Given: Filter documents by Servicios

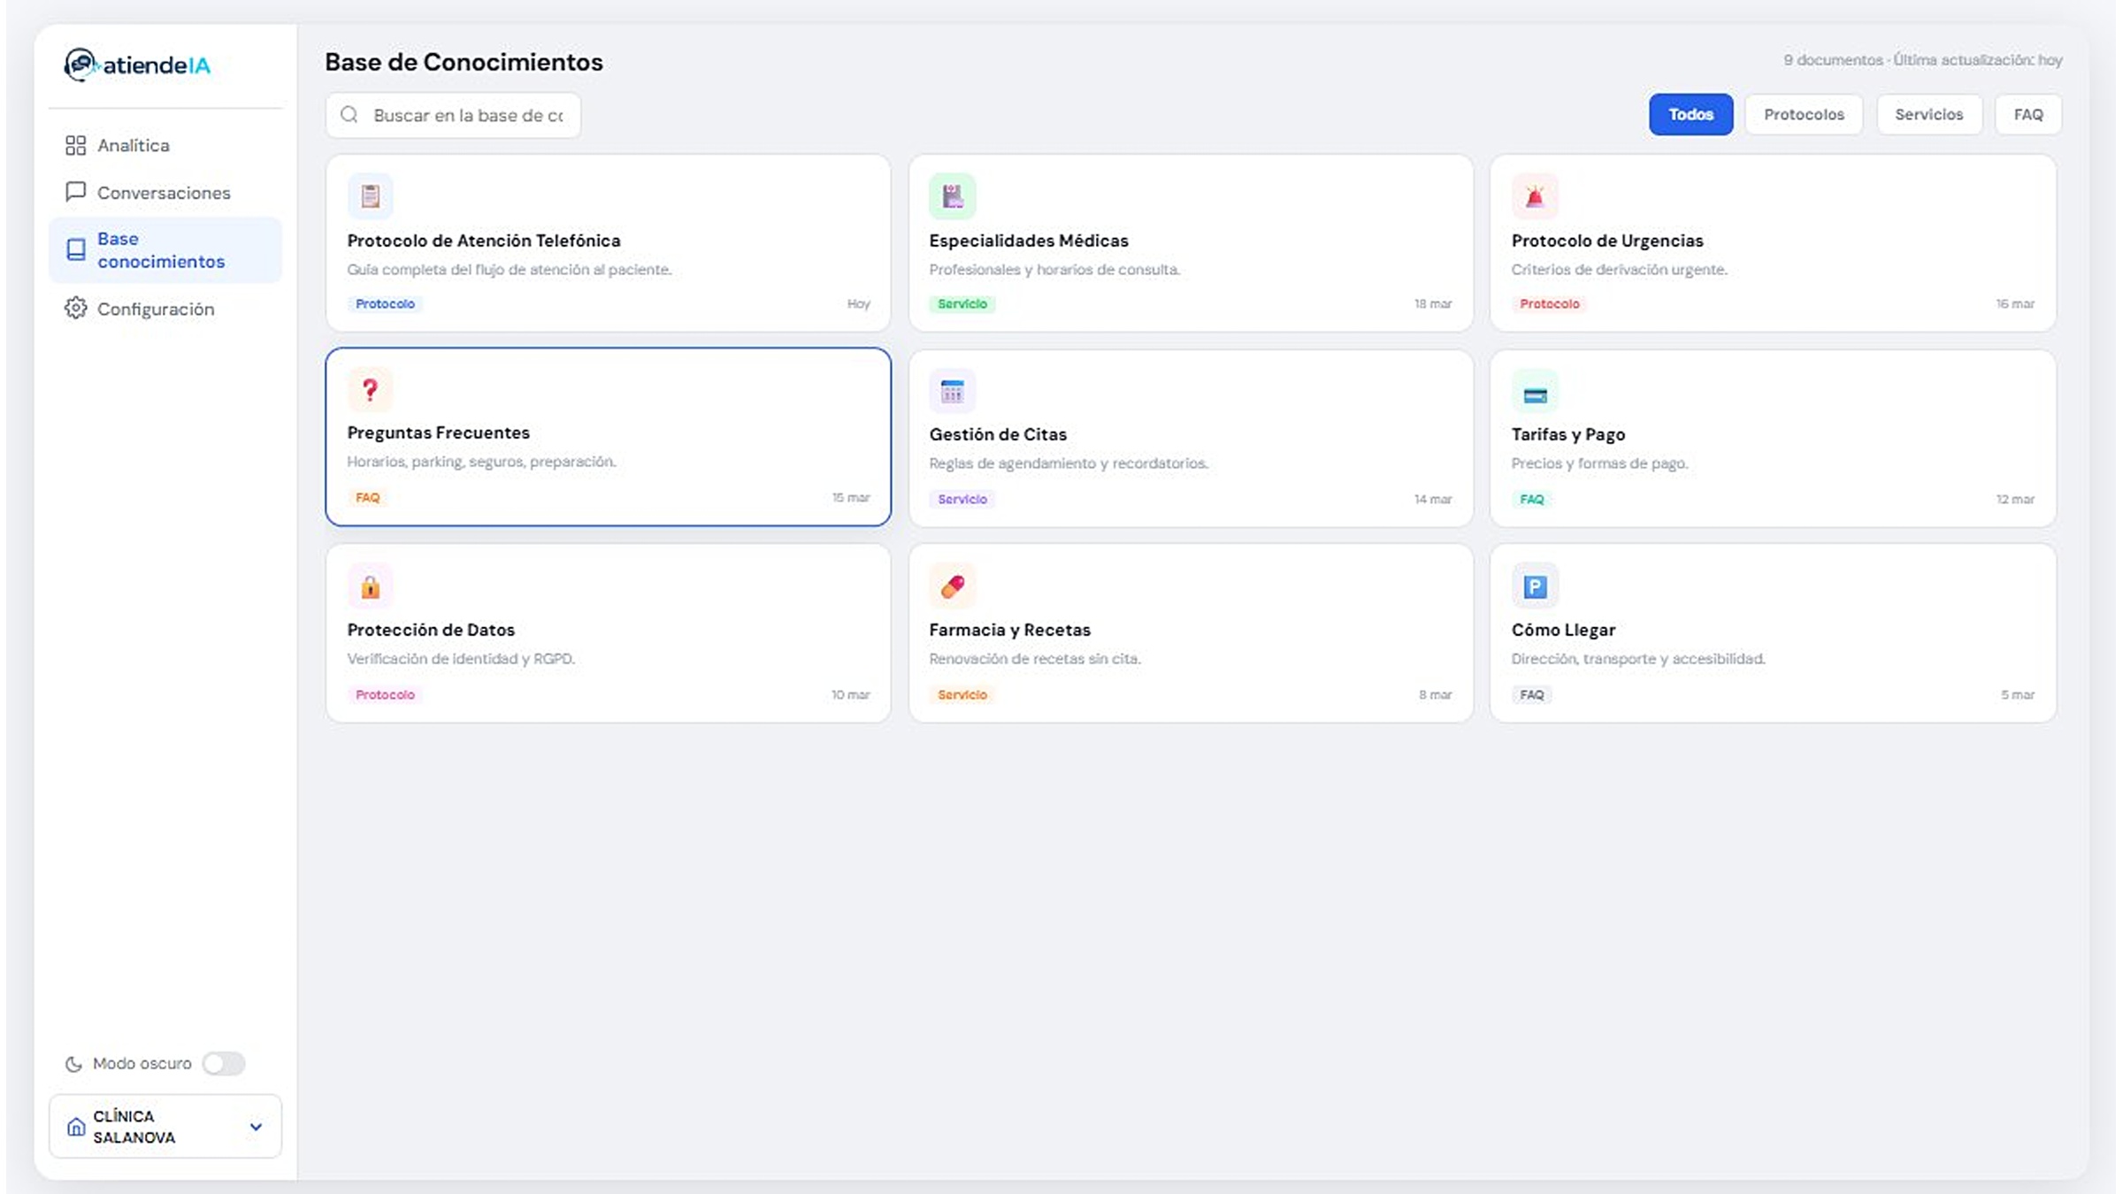Looking at the screenshot, I should pyautogui.click(x=1928, y=114).
